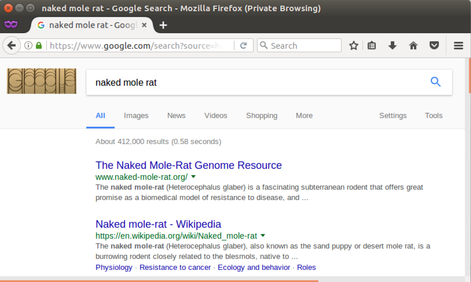Expand the naked-mole-rat.org result dropdown arrow
This screenshot has height=282, width=471.
[193, 177]
